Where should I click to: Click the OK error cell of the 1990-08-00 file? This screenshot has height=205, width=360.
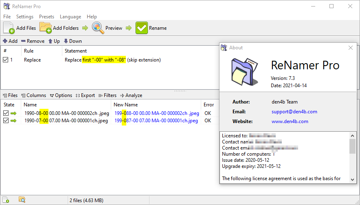pyautogui.click(x=208, y=113)
